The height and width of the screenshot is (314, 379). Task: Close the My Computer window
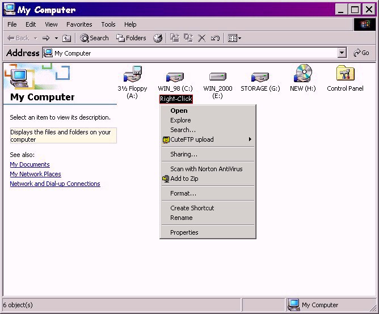[369, 10]
